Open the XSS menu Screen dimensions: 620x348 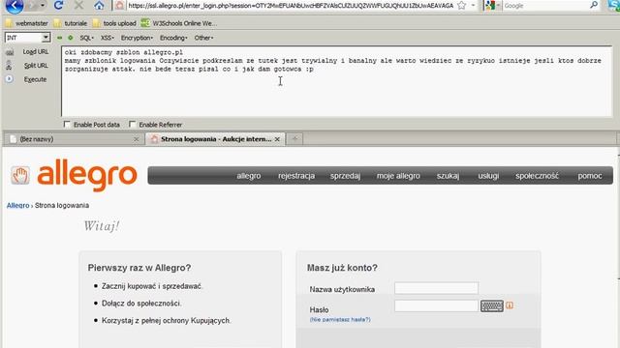tap(108, 38)
